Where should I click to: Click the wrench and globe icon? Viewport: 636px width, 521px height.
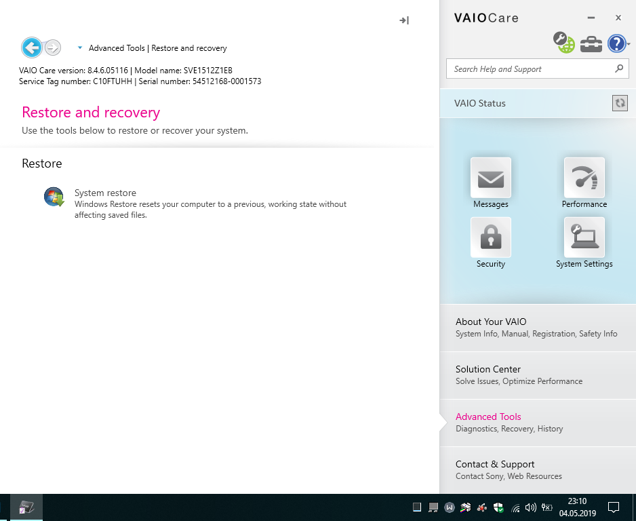(563, 43)
